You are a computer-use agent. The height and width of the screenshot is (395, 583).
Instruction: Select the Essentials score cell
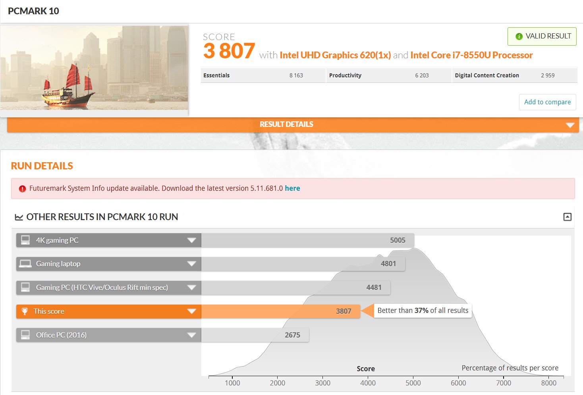pos(263,75)
